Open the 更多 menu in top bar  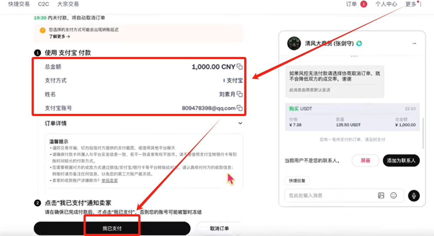pos(411,4)
